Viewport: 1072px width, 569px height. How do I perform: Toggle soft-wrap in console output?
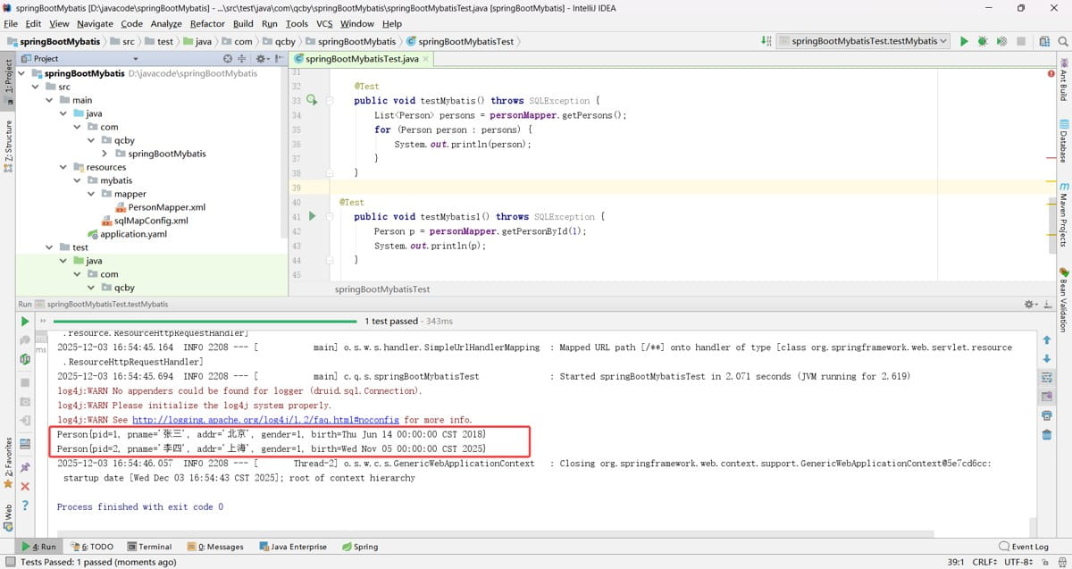pyautogui.click(x=1046, y=378)
